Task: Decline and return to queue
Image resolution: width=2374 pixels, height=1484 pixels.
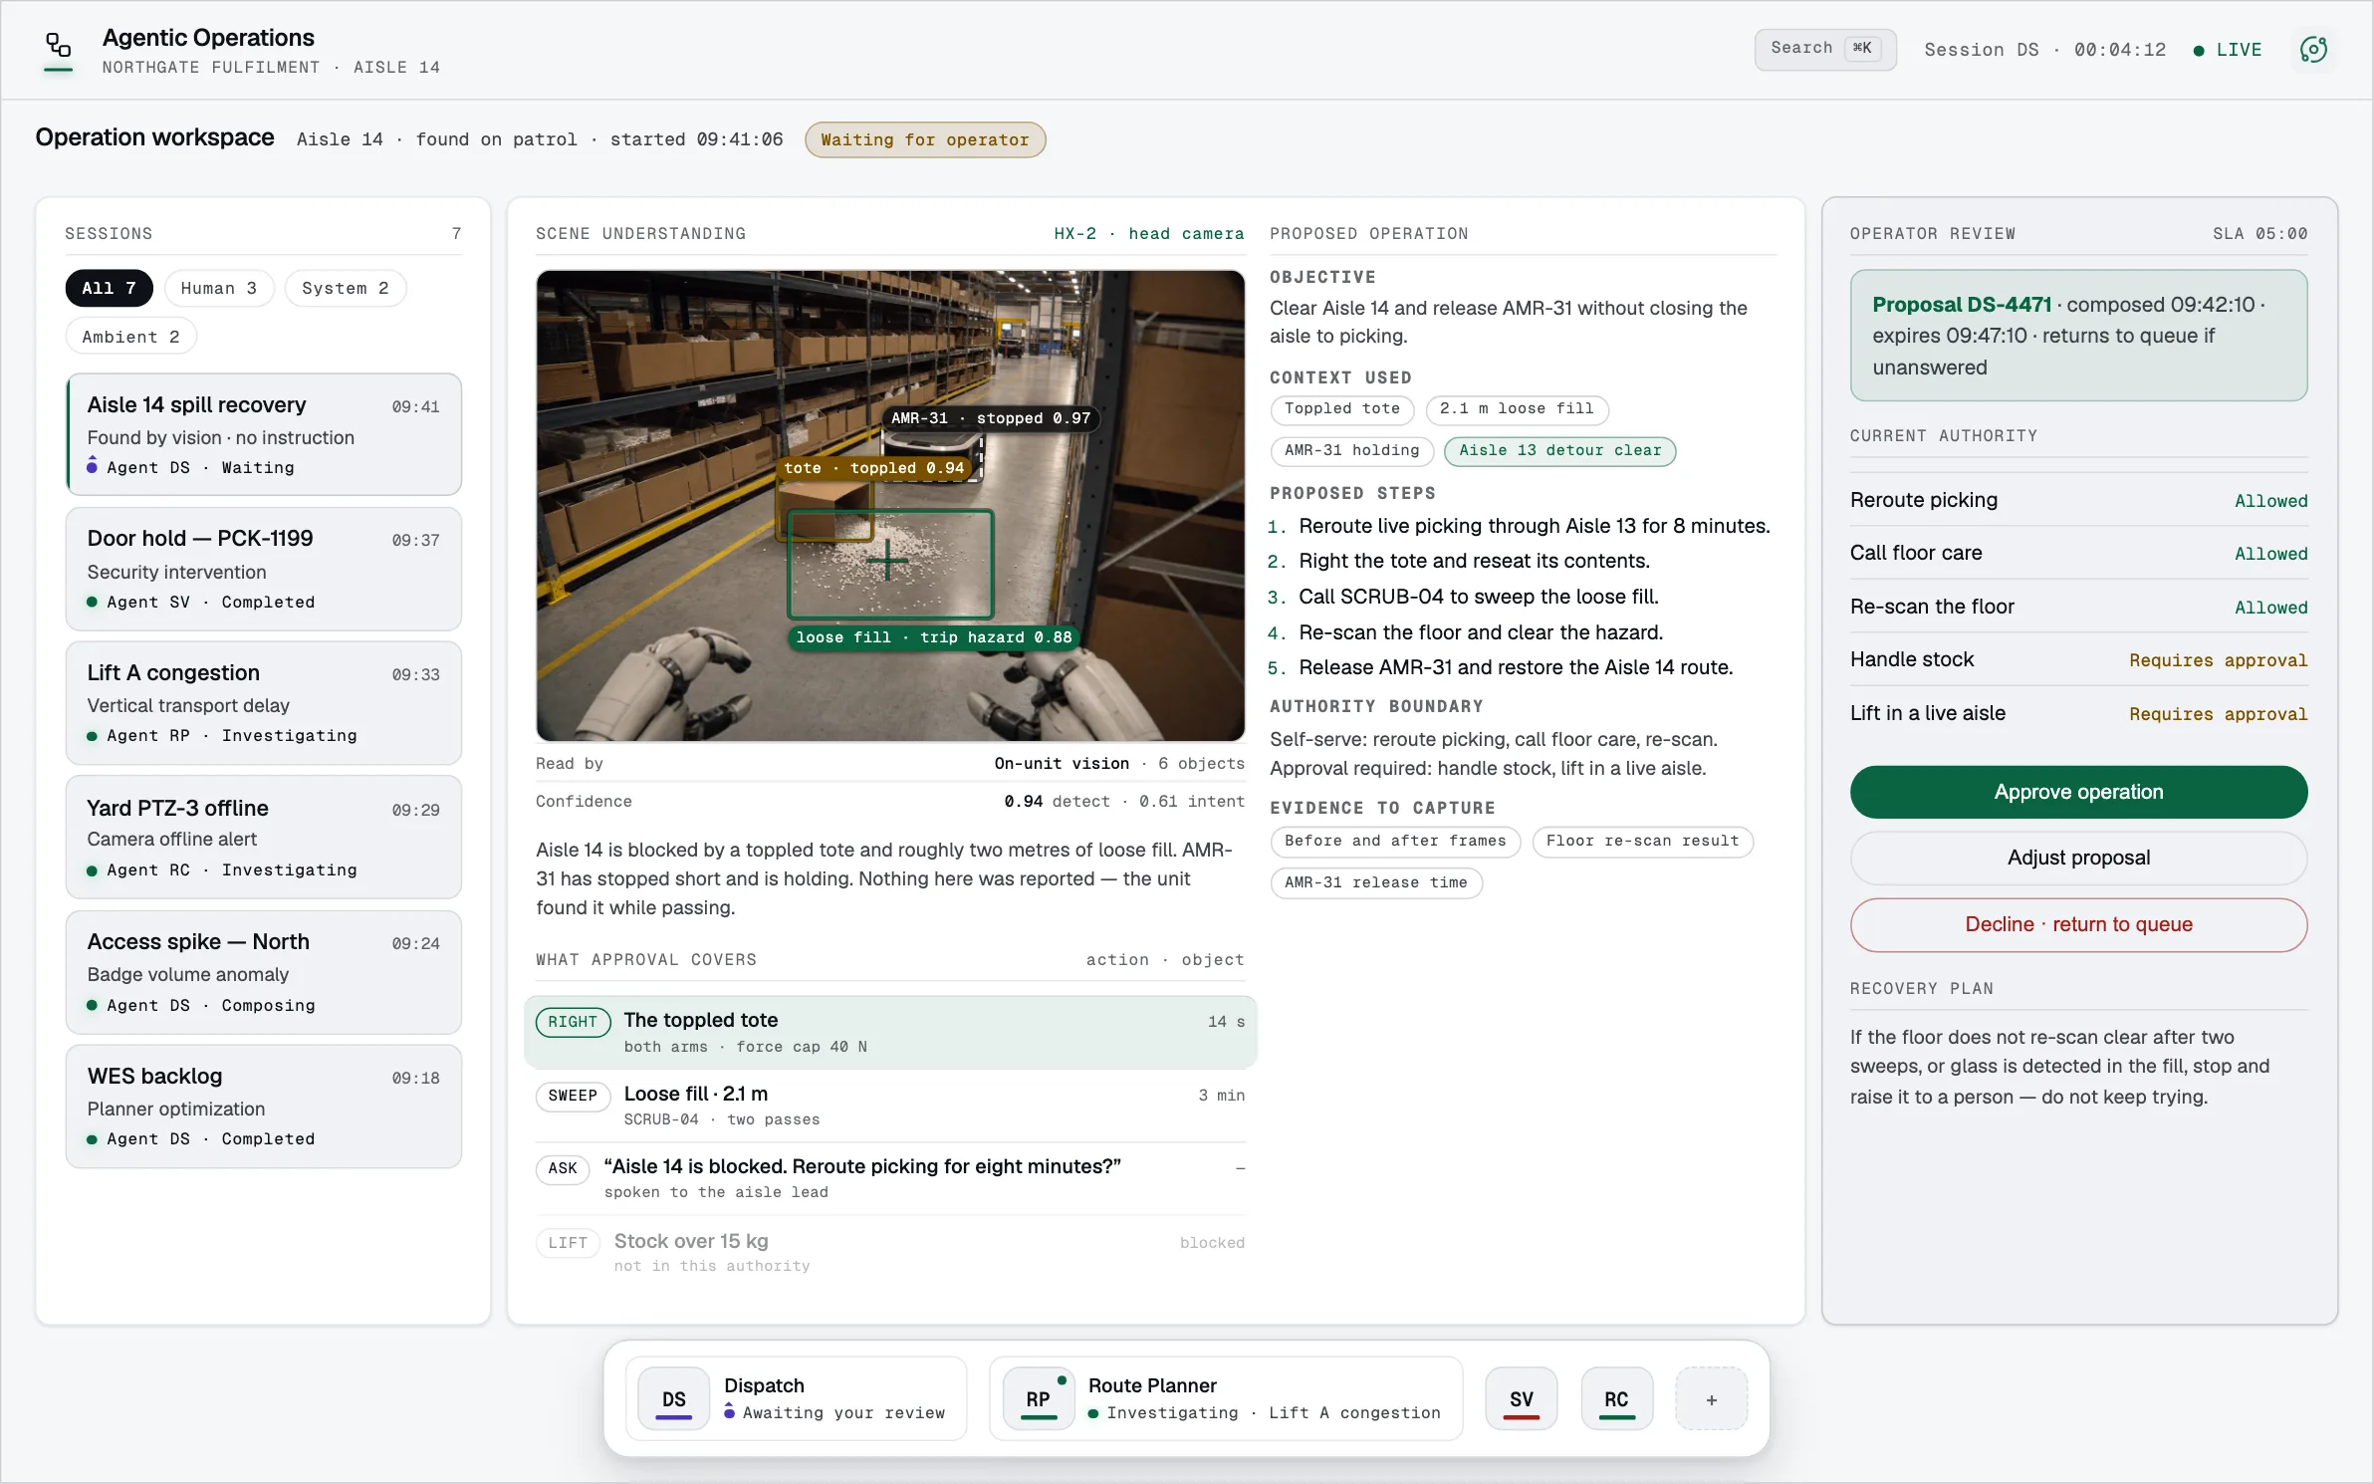Action: tap(2078, 924)
